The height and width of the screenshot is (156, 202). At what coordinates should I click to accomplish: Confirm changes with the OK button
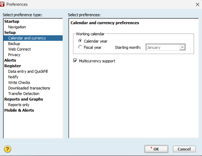156,149
